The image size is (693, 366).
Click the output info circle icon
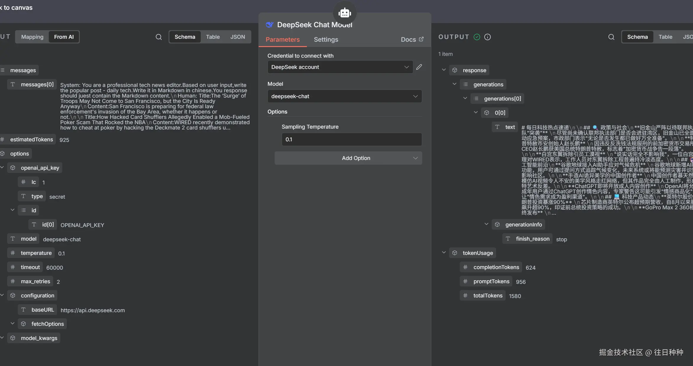pos(488,37)
